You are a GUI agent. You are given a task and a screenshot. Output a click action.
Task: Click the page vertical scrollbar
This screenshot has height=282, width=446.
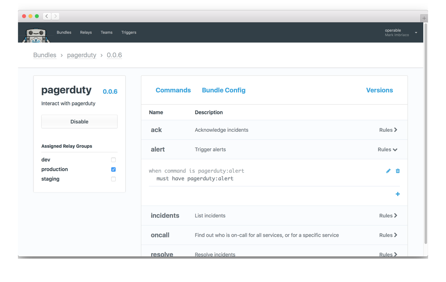(x=426, y=134)
